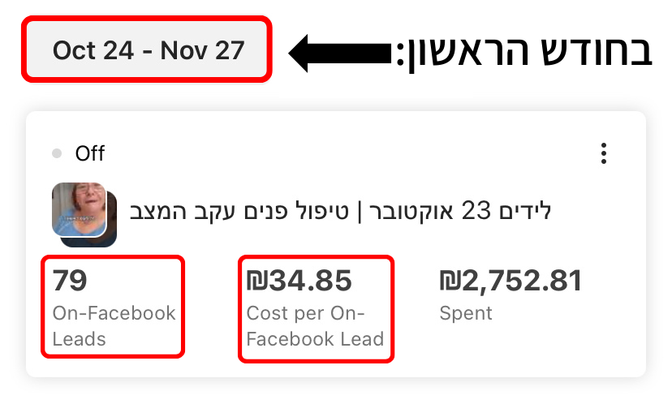Viewport: 672px width, 404px height.
Task: Click the Off status label
Action: [x=89, y=153]
